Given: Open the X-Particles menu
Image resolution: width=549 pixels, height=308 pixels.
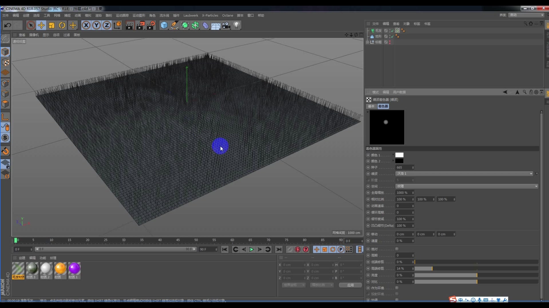Looking at the screenshot, I should click(x=210, y=15).
